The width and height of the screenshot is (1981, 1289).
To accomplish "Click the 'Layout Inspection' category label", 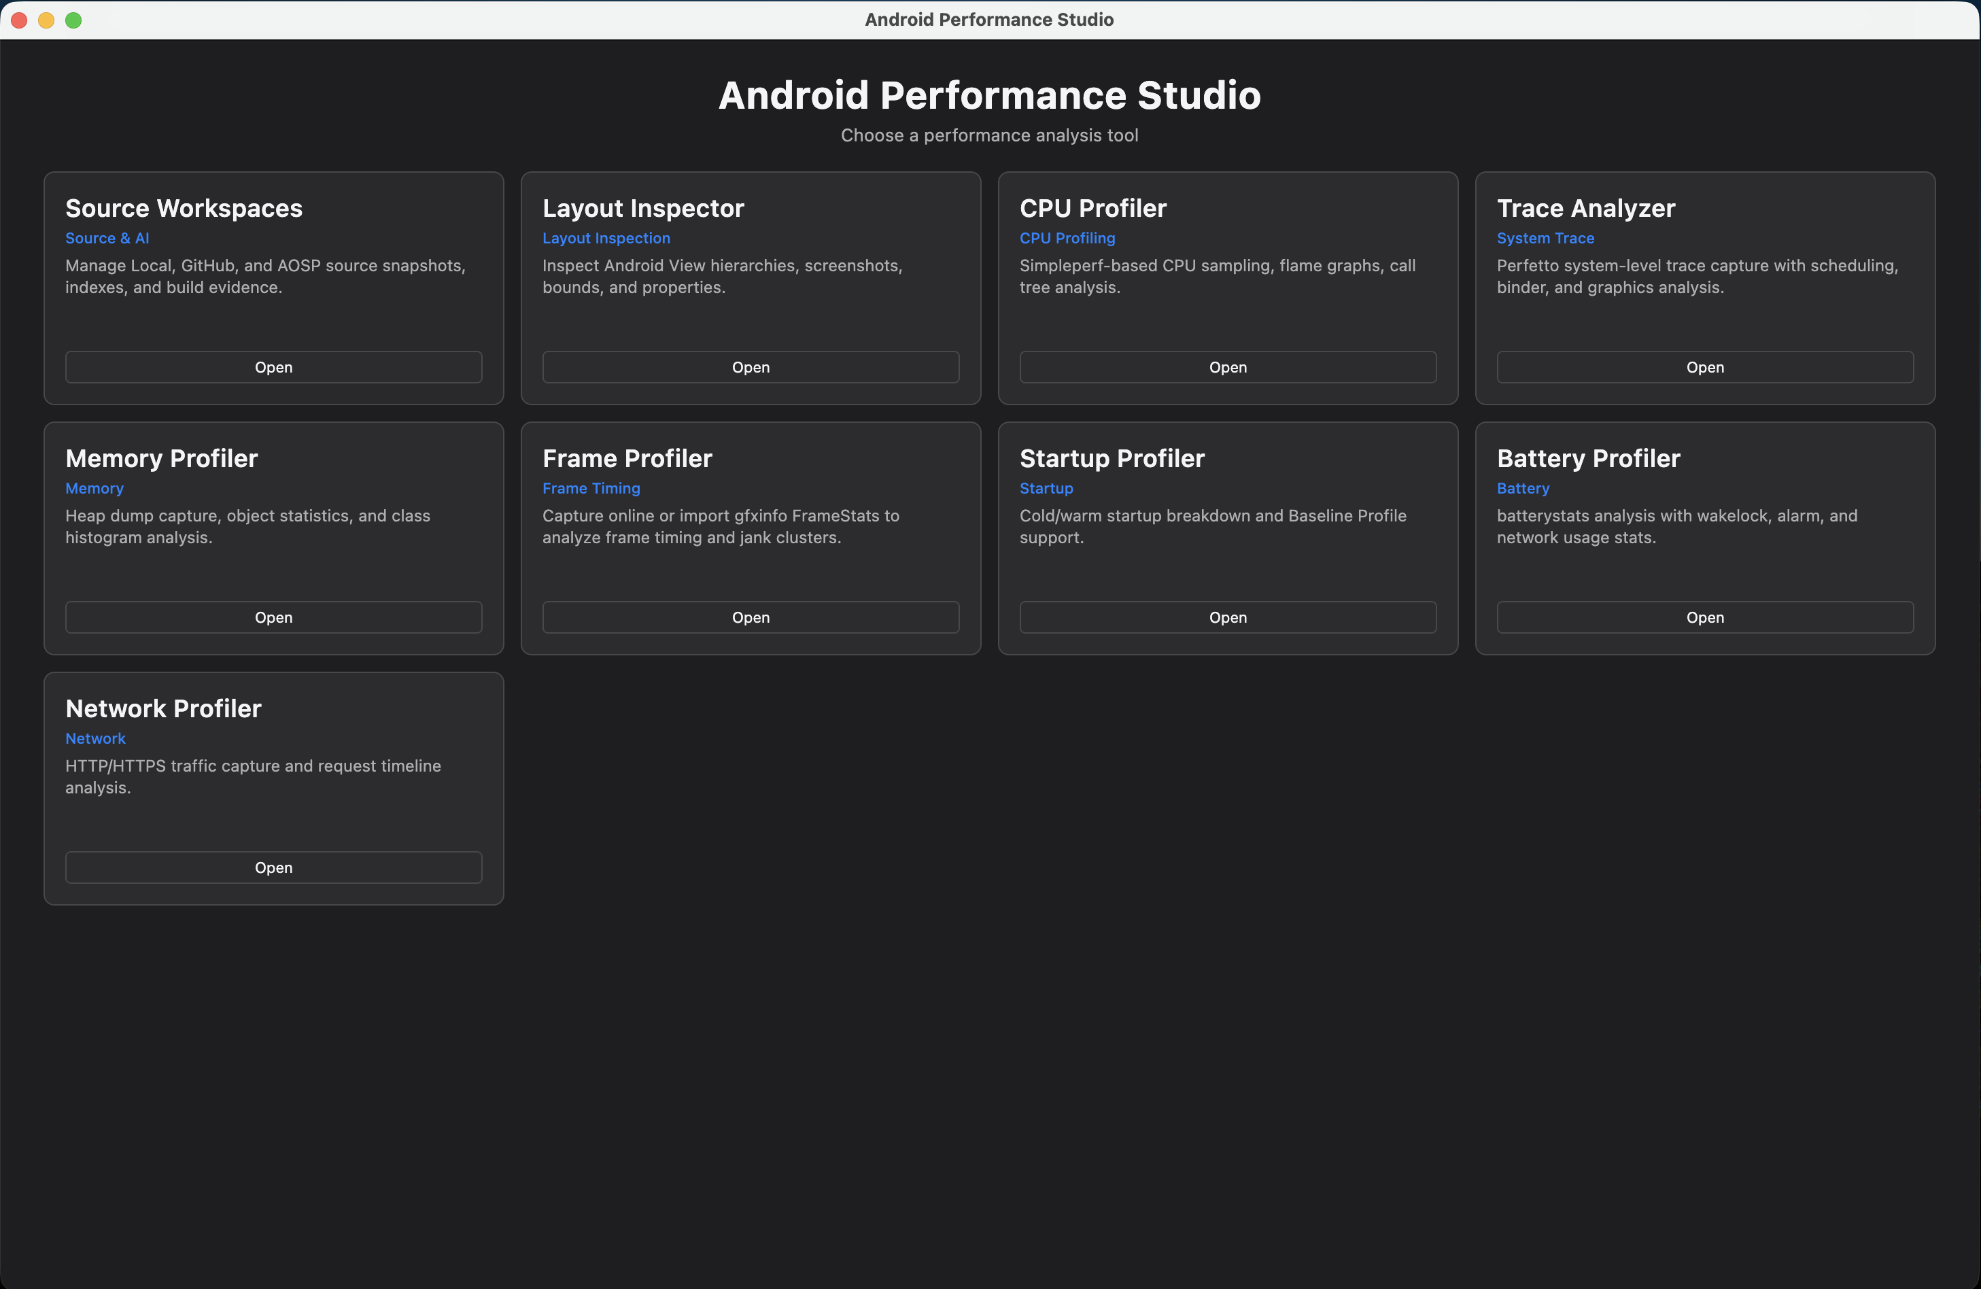I will coord(606,238).
